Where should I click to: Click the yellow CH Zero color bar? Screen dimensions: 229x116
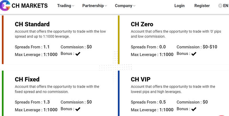(119, 40)
